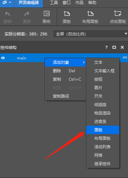Viewport: 128px width, 178px height.
Task: Open the 工具 menu
Action: point(54,2)
